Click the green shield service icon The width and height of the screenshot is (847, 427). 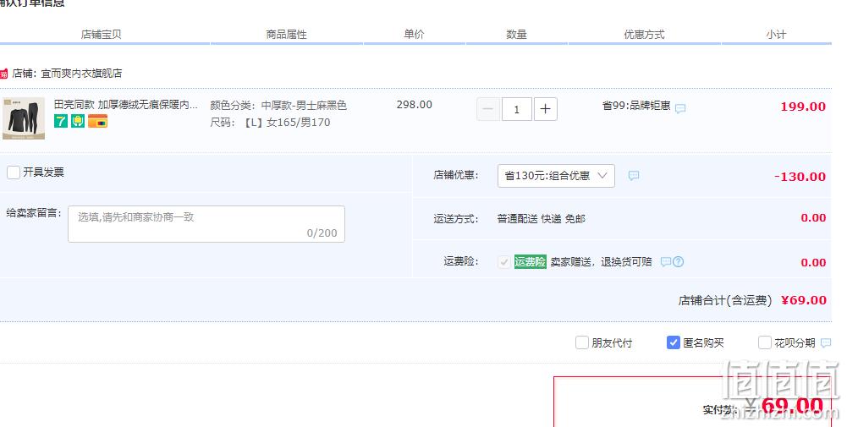pos(78,121)
